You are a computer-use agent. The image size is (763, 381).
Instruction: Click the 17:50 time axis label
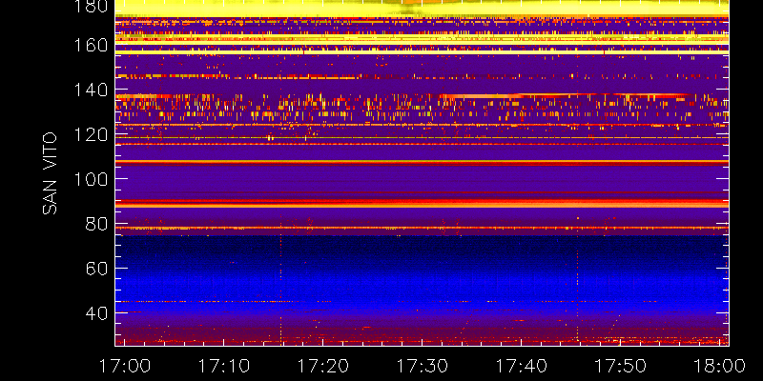coord(621,366)
